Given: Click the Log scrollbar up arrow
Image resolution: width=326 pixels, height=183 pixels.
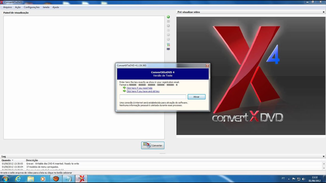Looking at the screenshot, I should pos(324,164).
